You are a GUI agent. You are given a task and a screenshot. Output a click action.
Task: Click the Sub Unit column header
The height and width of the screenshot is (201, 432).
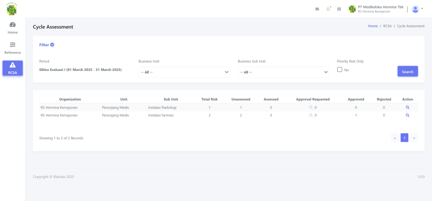tap(171, 99)
